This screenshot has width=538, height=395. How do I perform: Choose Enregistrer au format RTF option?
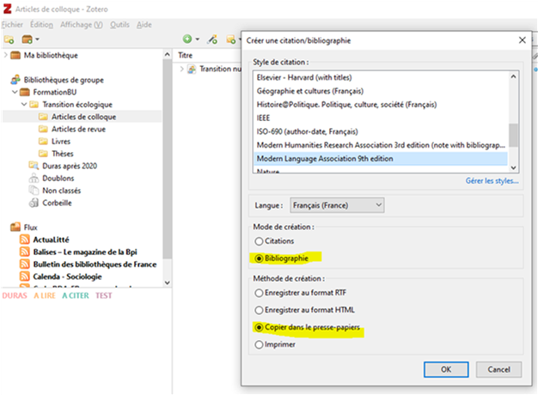[x=259, y=293]
